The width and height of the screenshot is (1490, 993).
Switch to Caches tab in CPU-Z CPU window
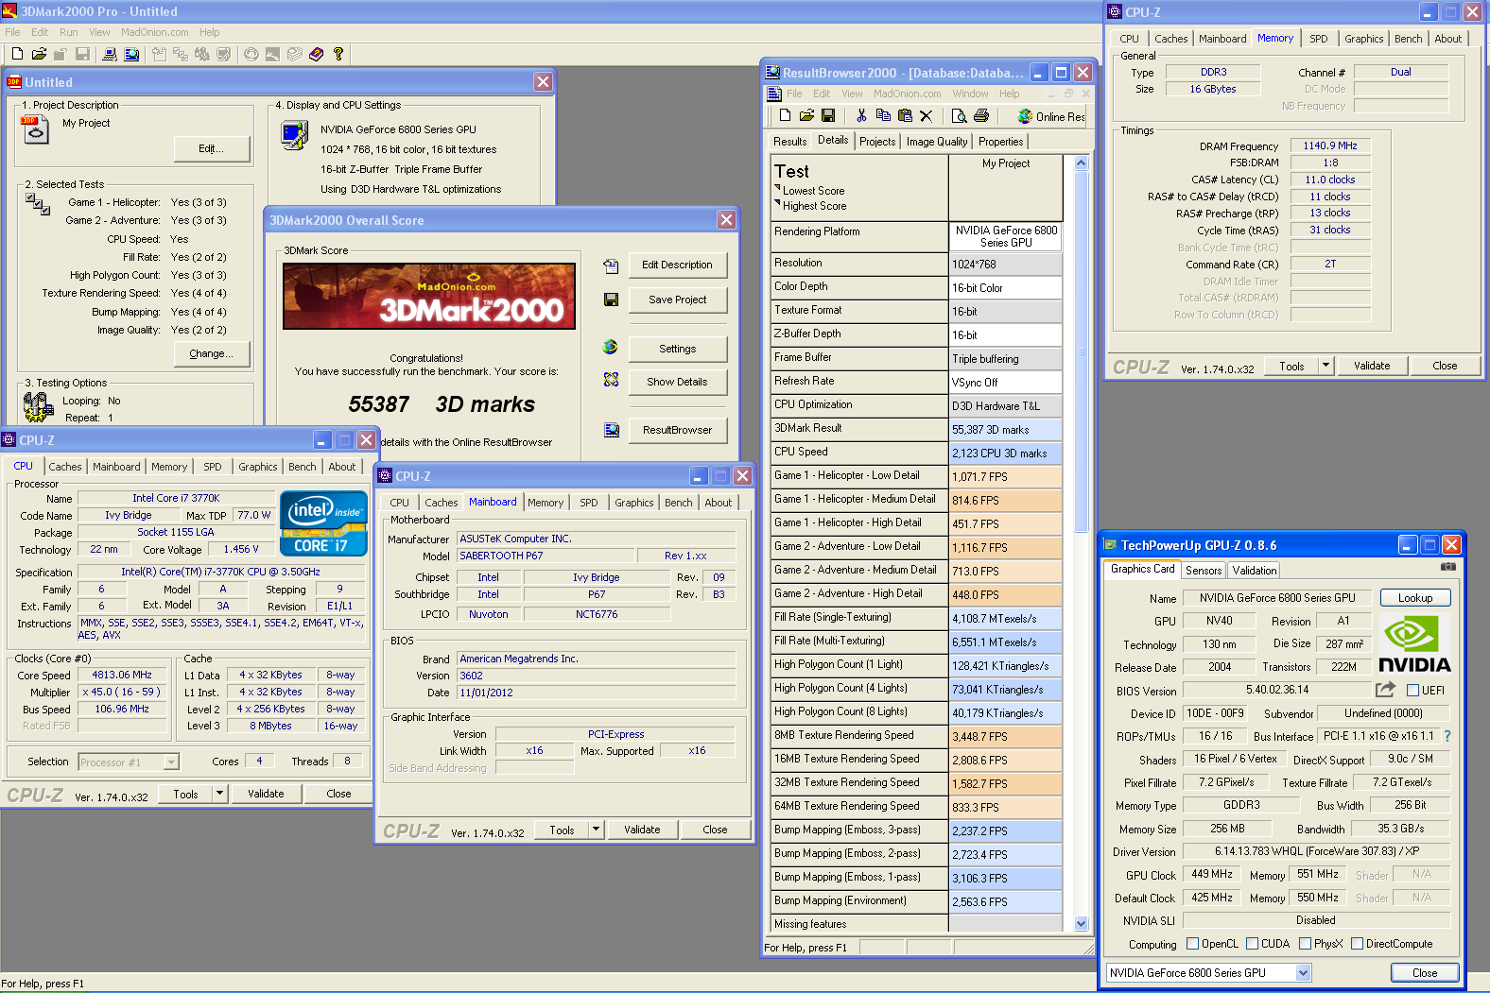coord(65,467)
